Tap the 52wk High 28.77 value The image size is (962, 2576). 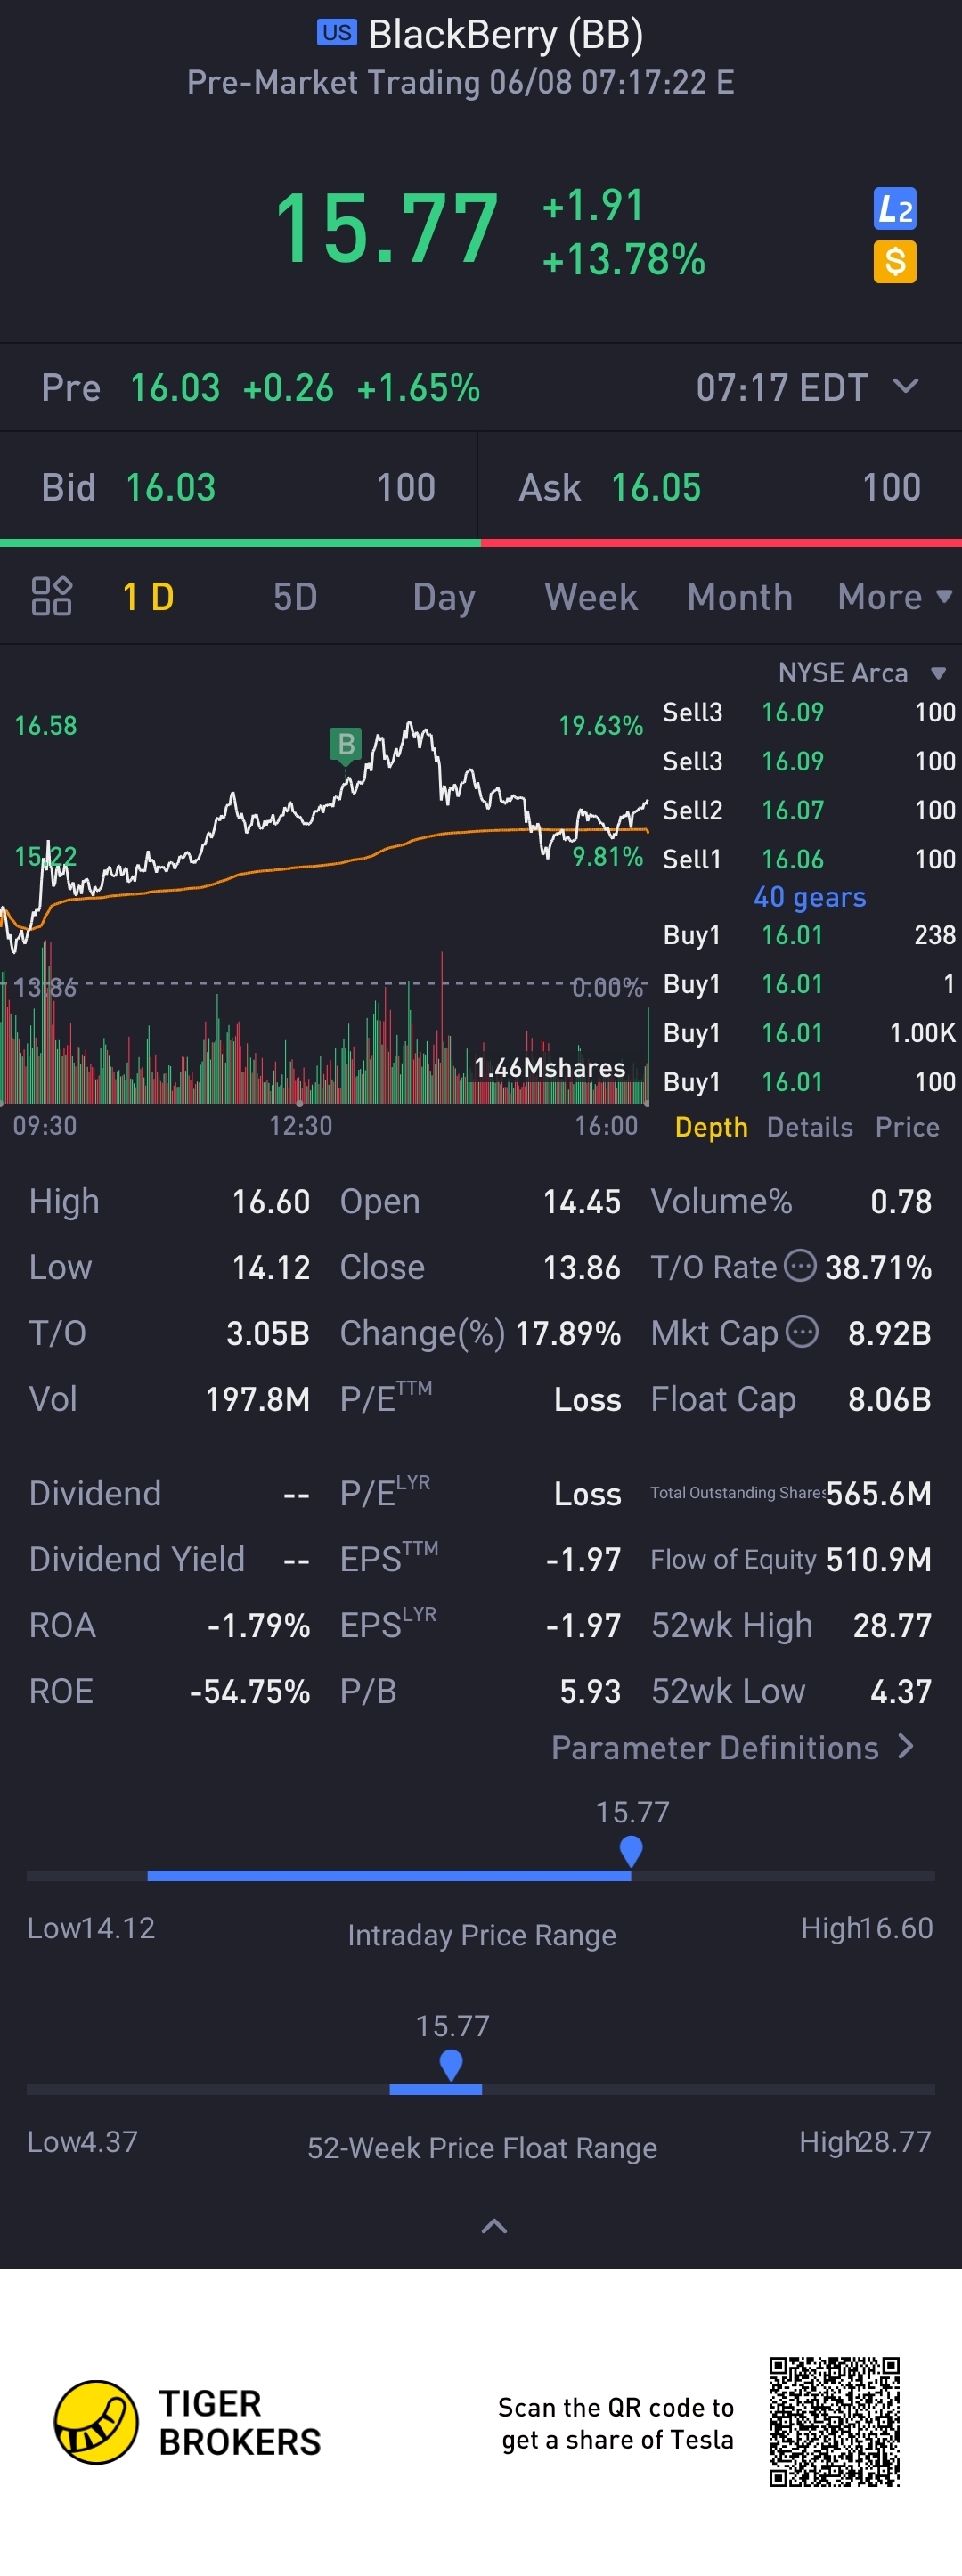[x=892, y=1625]
